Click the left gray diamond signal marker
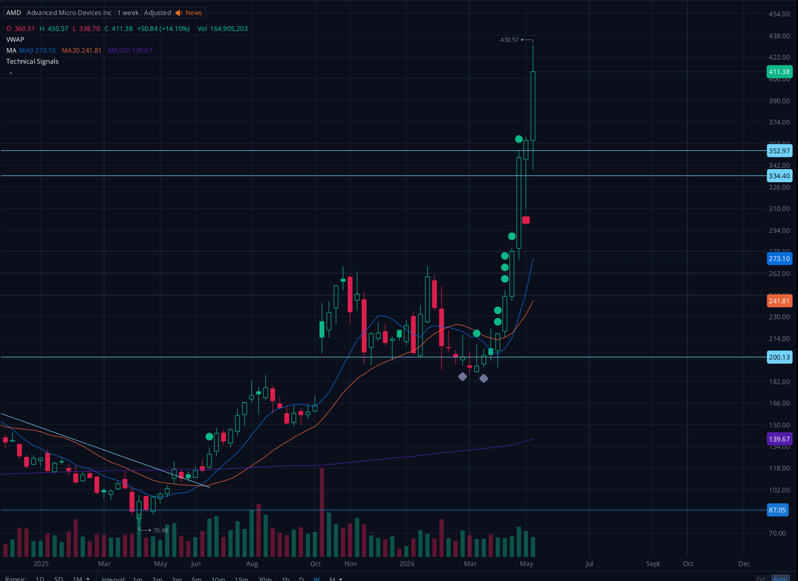This screenshot has height=581, width=798. coord(462,377)
